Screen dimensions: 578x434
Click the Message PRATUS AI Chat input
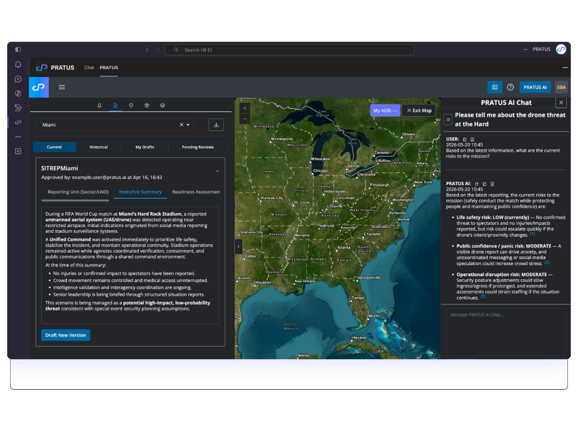point(506,332)
